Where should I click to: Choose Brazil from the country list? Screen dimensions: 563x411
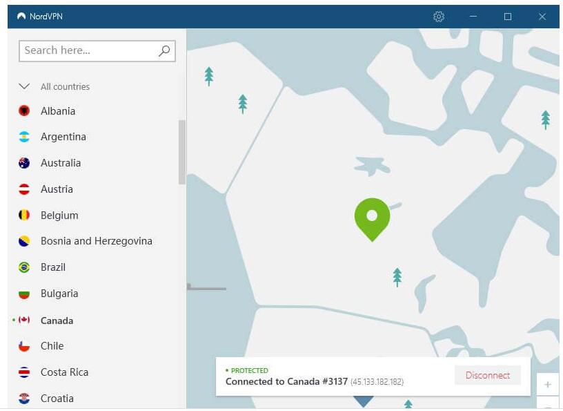coord(53,267)
